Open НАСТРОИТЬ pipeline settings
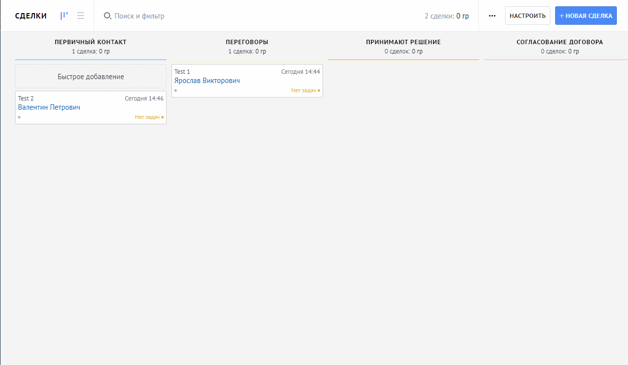628x365 pixels. [527, 16]
